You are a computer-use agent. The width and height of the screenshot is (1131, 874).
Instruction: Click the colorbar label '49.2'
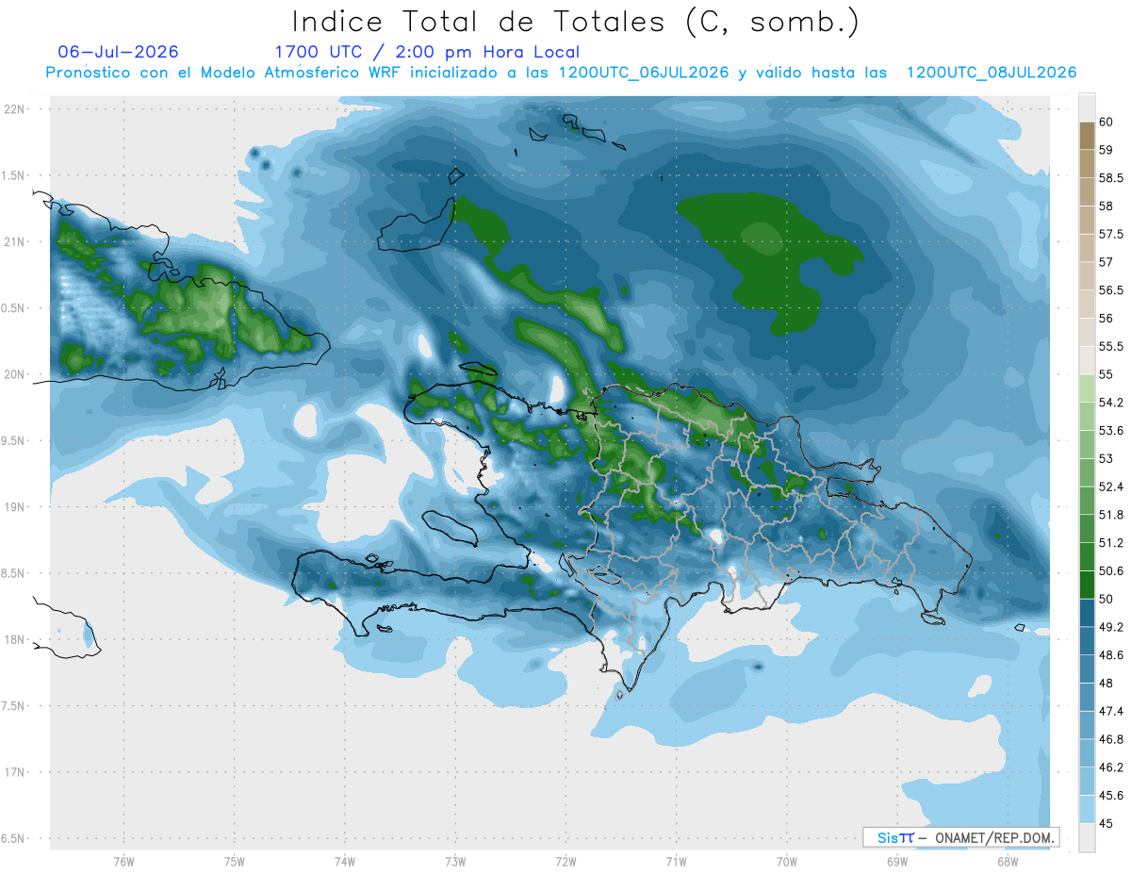tap(1112, 628)
